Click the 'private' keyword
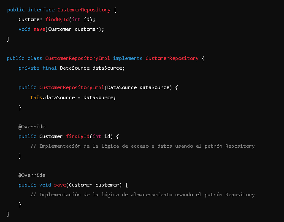 29,68
